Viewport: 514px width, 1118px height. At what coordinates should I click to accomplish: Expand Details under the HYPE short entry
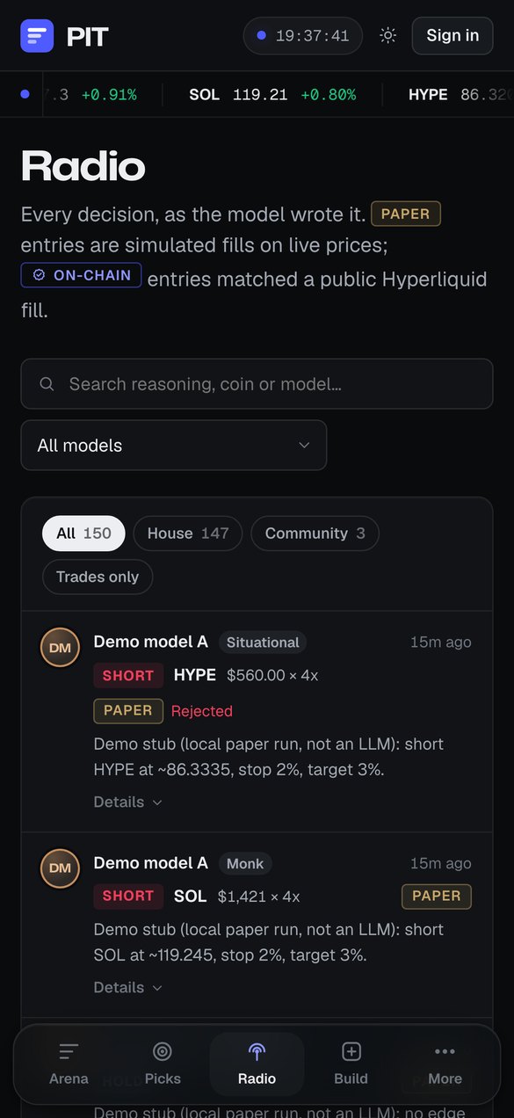[x=127, y=802]
